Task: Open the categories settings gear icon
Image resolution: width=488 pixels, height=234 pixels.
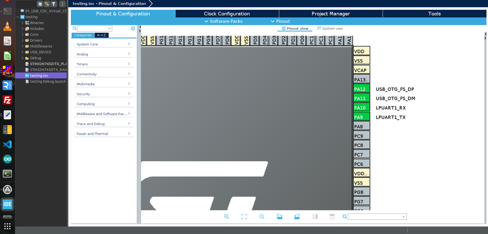Action: click(x=133, y=28)
